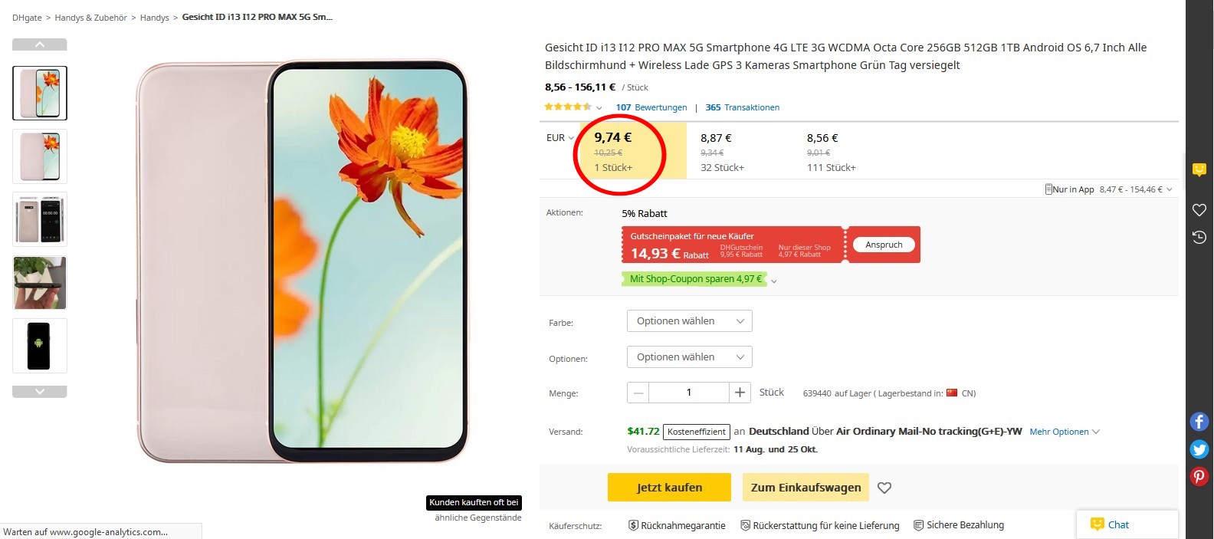Claim coupon with Anspruch button

tap(884, 245)
